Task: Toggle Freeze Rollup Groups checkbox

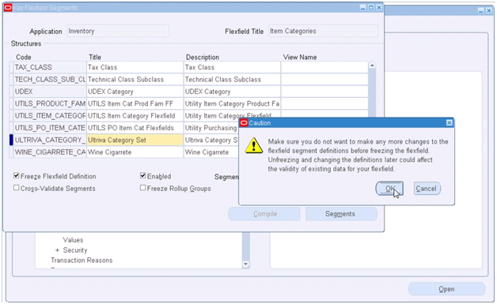Action: [x=143, y=188]
